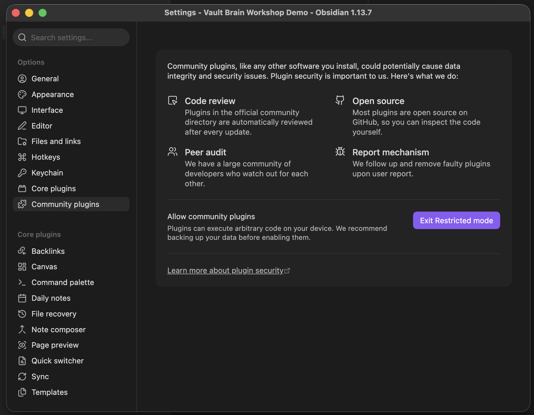The height and width of the screenshot is (415, 534).
Task: Click the Allow community plugins label
Action: pyautogui.click(x=211, y=217)
